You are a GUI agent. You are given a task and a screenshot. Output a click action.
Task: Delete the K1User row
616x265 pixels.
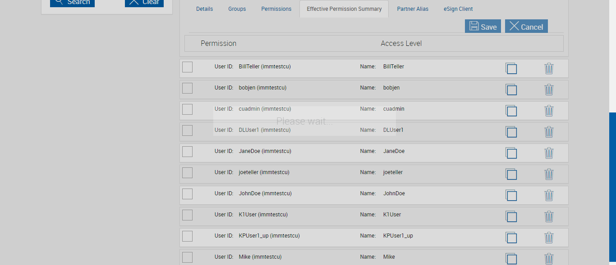click(x=549, y=216)
